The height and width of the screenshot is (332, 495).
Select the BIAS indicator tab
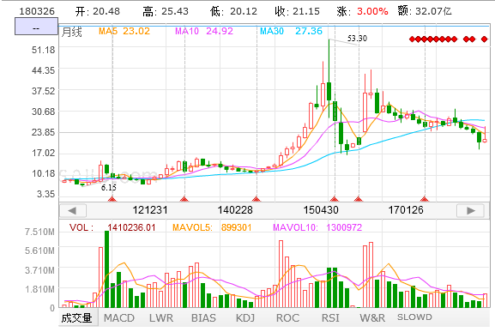click(x=203, y=317)
